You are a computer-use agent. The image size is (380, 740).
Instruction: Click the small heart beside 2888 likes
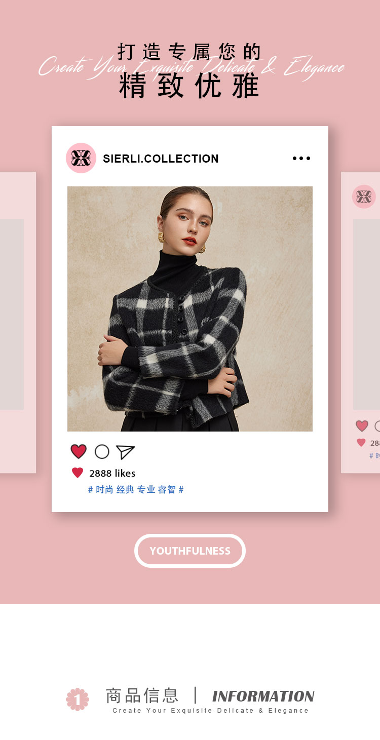click(78, 473)
